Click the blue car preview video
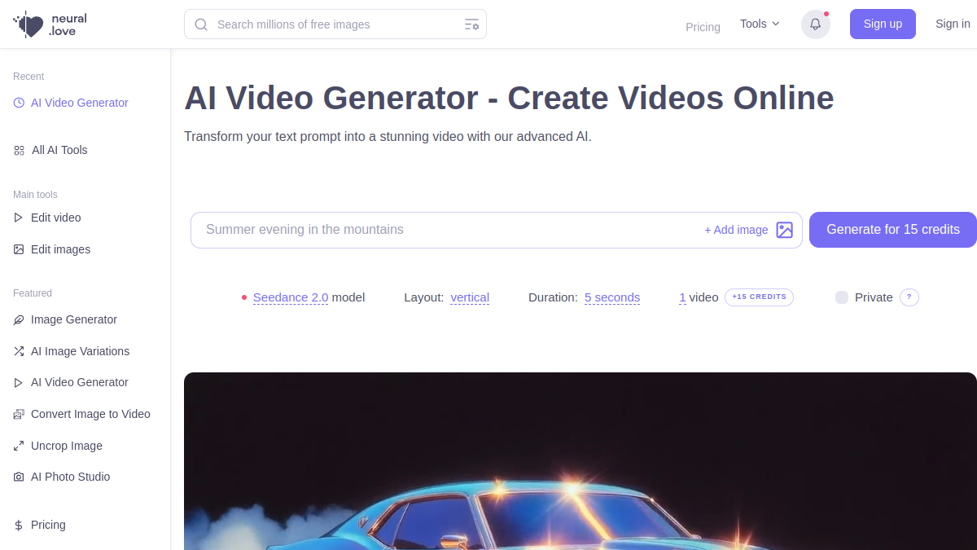Screen dimensions: 977x550 click(x=581, y=461)
